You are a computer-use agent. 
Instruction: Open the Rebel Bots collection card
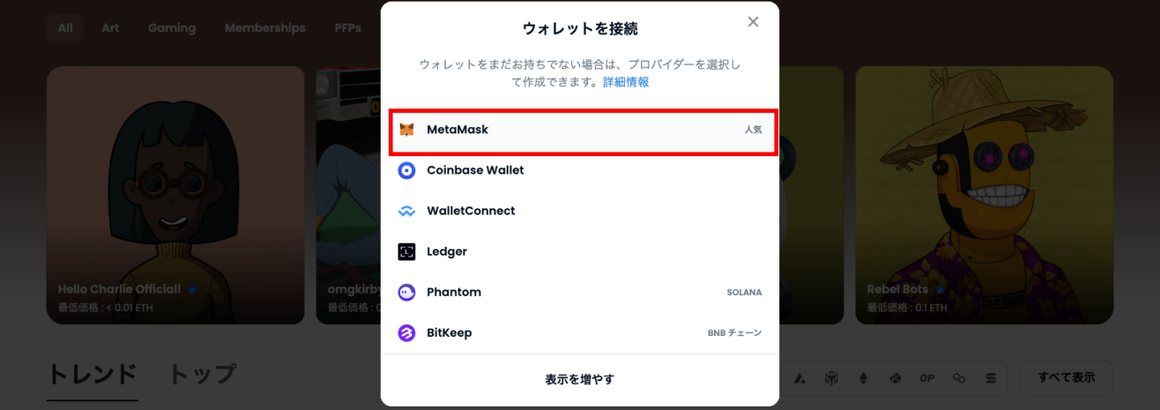pyautogui.click(x=984, y=195)
